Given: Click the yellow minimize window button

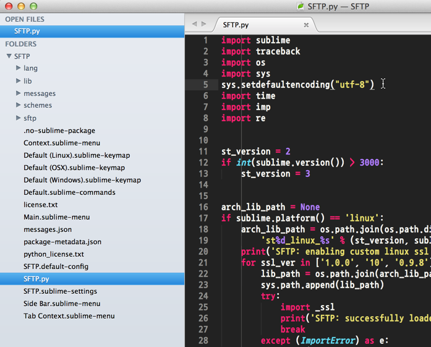Looking at the screenshot, I should coord(21,6).
